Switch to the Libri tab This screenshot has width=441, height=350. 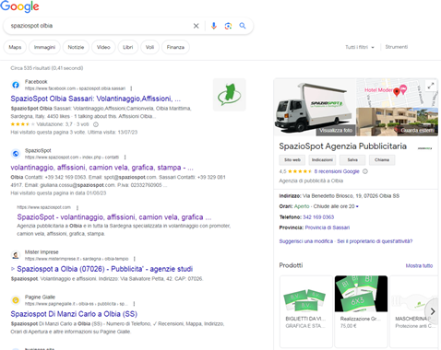tap(128, 47)
